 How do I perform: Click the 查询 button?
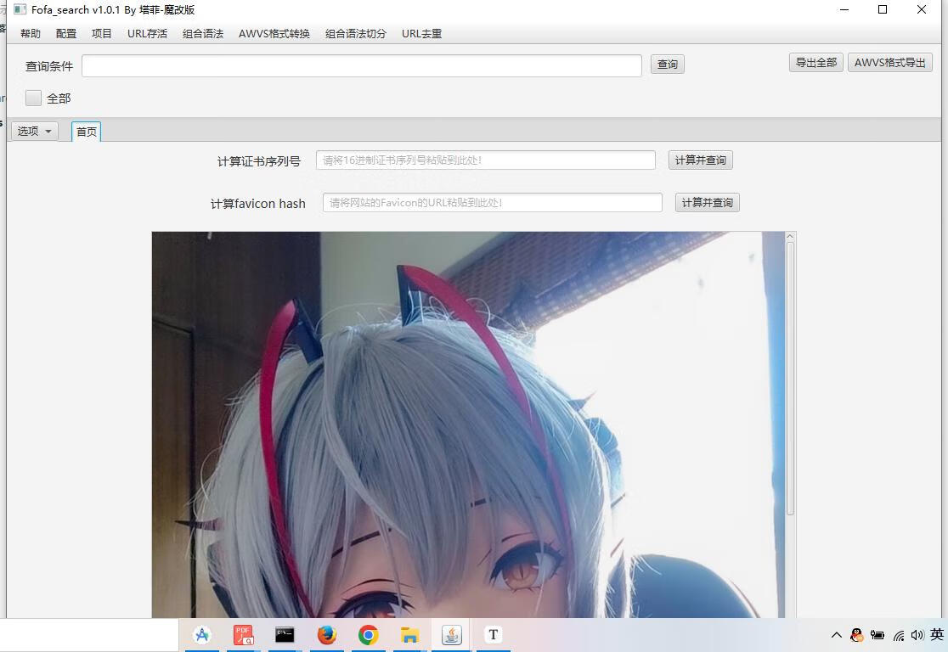[x=668, y=64]
